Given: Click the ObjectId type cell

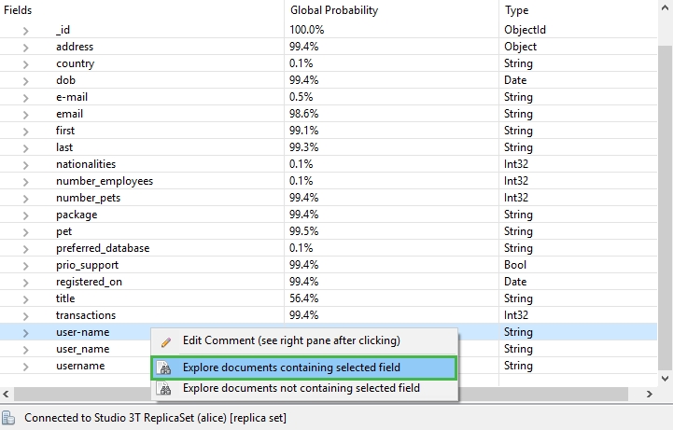Looking at the screenshot, I should pos(525,30).
